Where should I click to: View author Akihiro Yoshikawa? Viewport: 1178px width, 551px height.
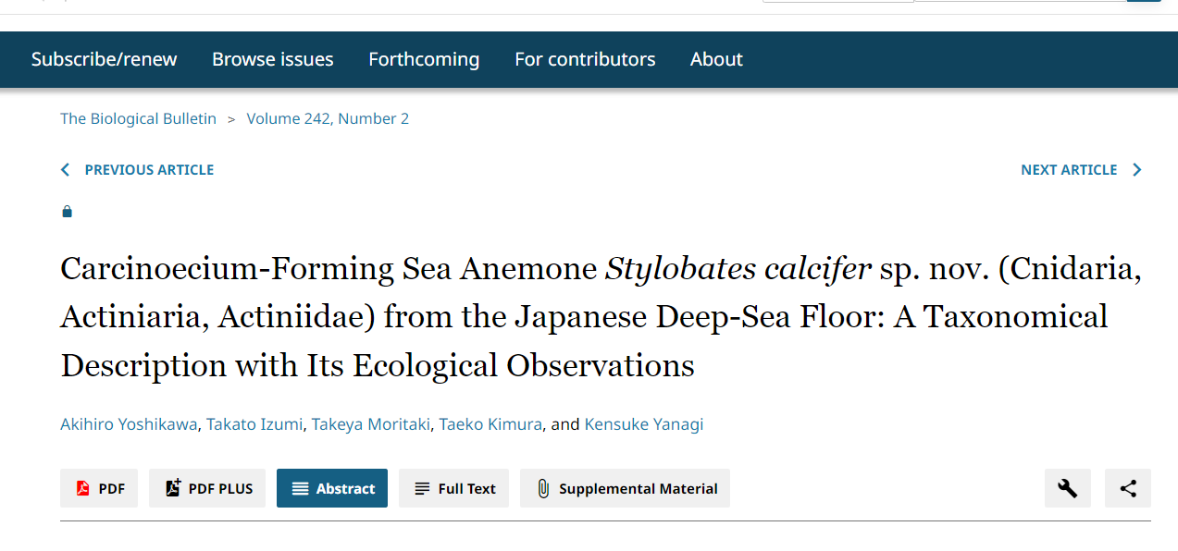(x=129, y=424)
